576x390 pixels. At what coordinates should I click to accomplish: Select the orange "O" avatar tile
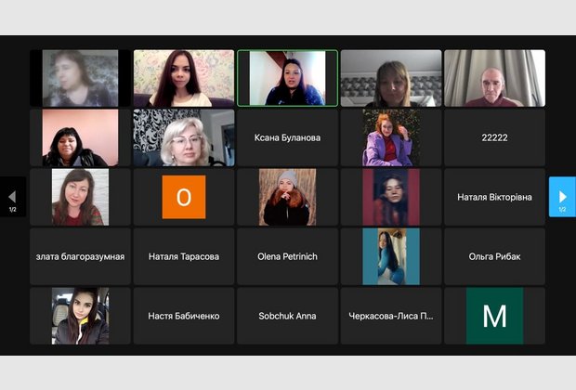184,197
